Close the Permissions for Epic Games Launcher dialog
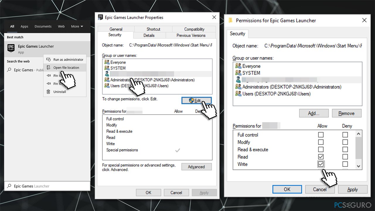Screen dimensions: 375x211 coord(364,20)
